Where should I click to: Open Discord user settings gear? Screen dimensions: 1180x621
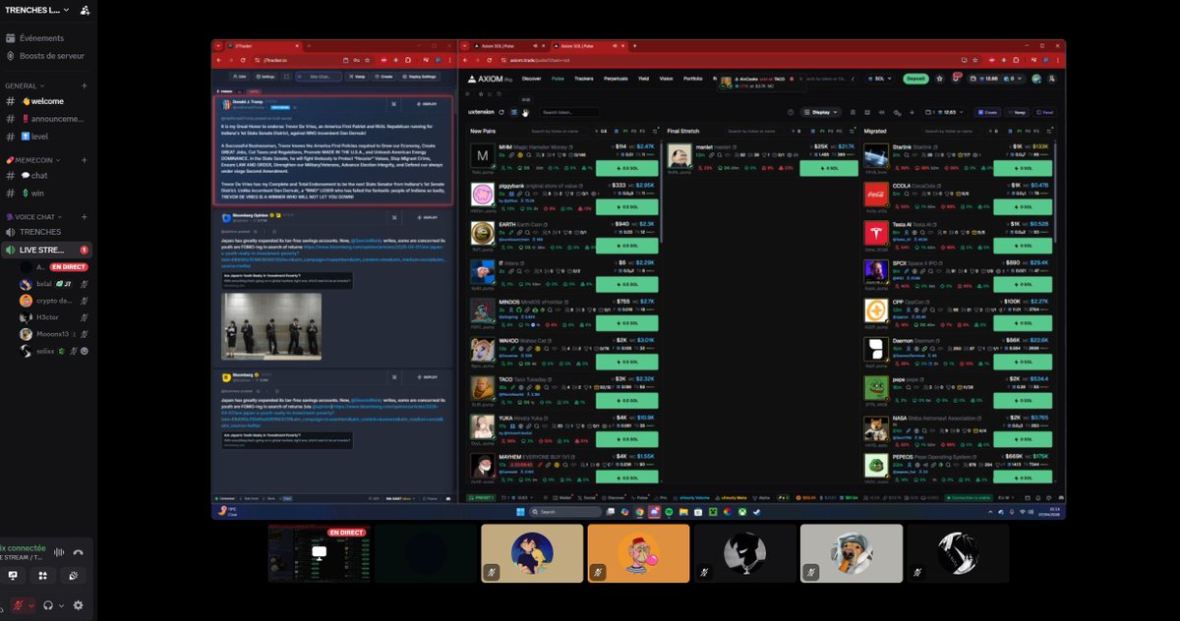(79, 605)
